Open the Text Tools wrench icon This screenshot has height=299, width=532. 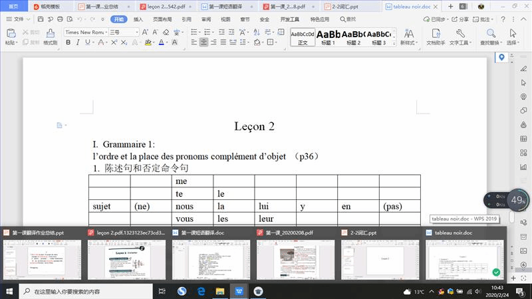pos(460,33)
